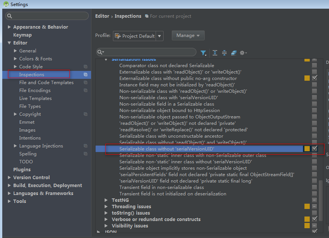The width and height of the screenshot is (329, 238).
Task: Toggle checkbox for Comparator class not declared Serializable
Action: point(314,65)
